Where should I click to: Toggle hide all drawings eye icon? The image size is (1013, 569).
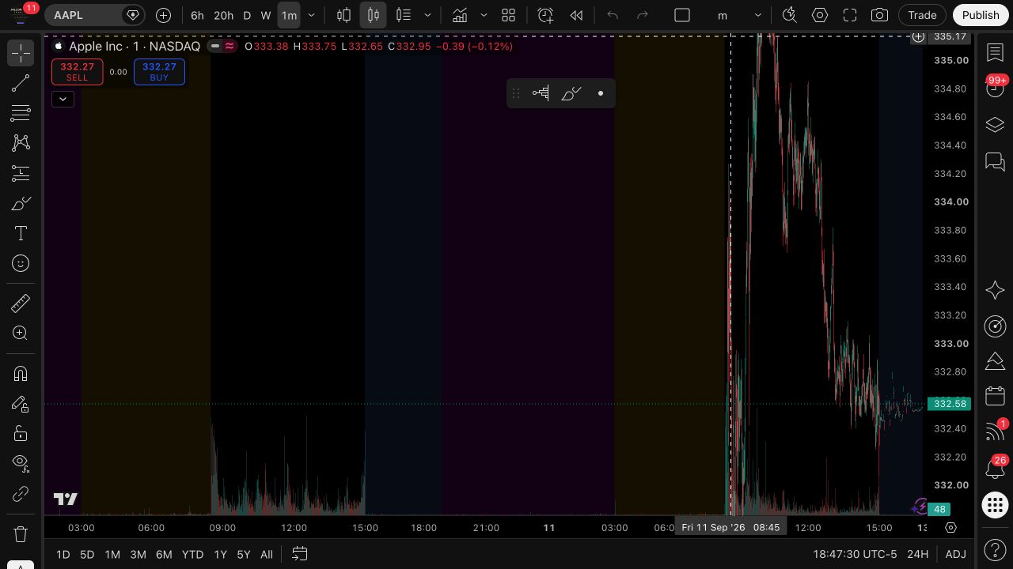tap(21, 463)
